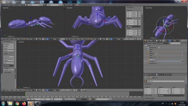Viewport: 188px width, 106px height.
Task: Open the Physics tab in Properties editor
Action: click(x=170, y=74)
